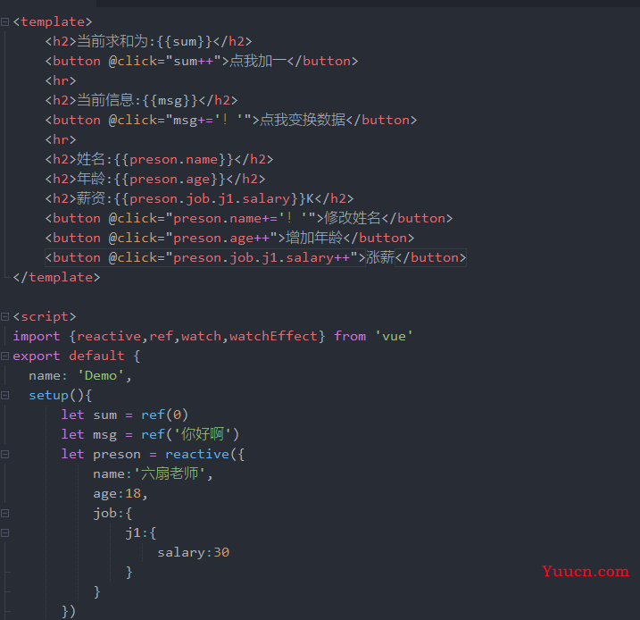
Task: Collapse the let preson = reactive block
Action: [x=4, y=454]
